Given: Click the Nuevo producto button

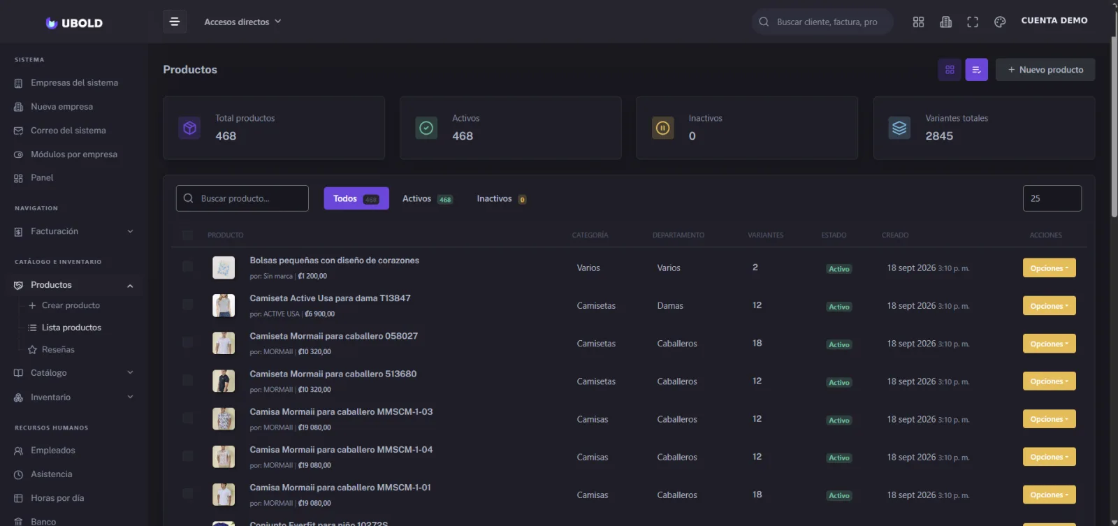Looking at the screenshot, I should point(1045,69).
